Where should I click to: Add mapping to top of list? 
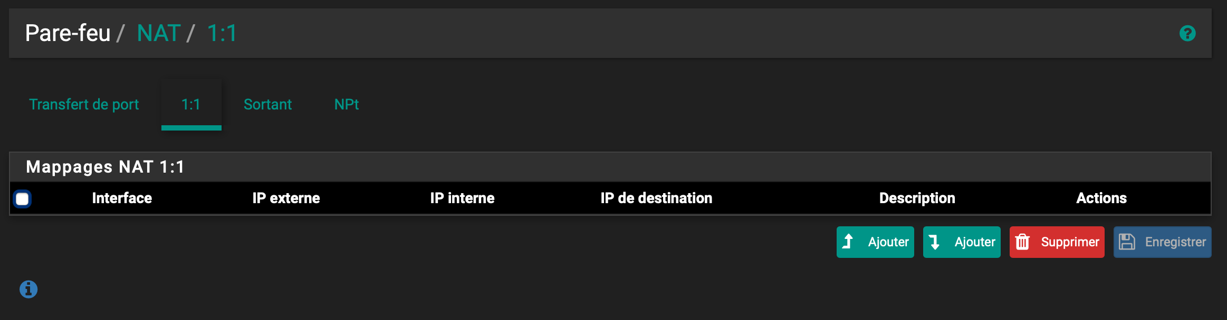(875, 242)
